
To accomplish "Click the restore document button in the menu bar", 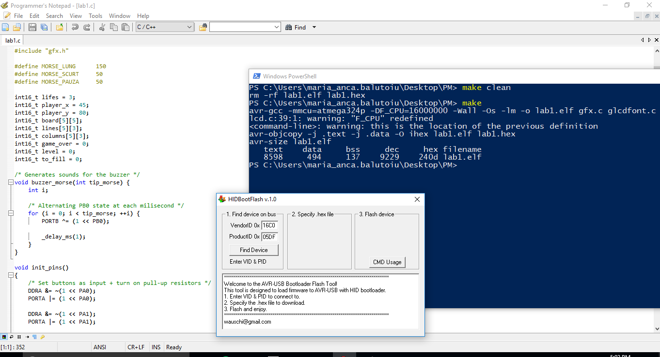I will tap(647, 16).
